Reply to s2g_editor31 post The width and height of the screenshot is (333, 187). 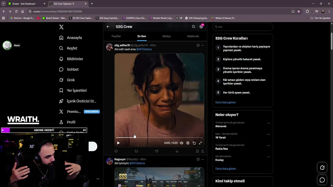[x=116, y=151]
